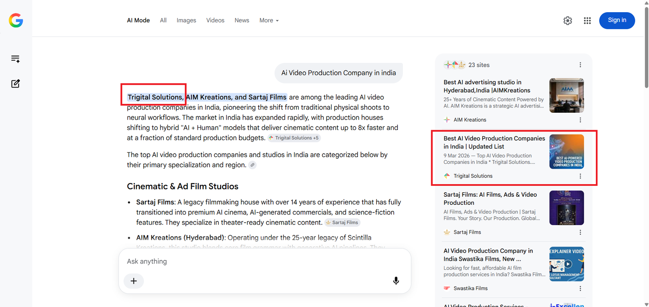Click the Google logo

point(16,20)
